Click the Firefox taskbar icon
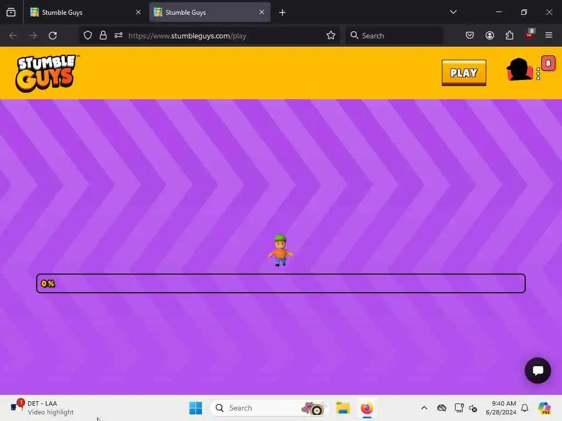The image size is (562, 421). [367, 408]
